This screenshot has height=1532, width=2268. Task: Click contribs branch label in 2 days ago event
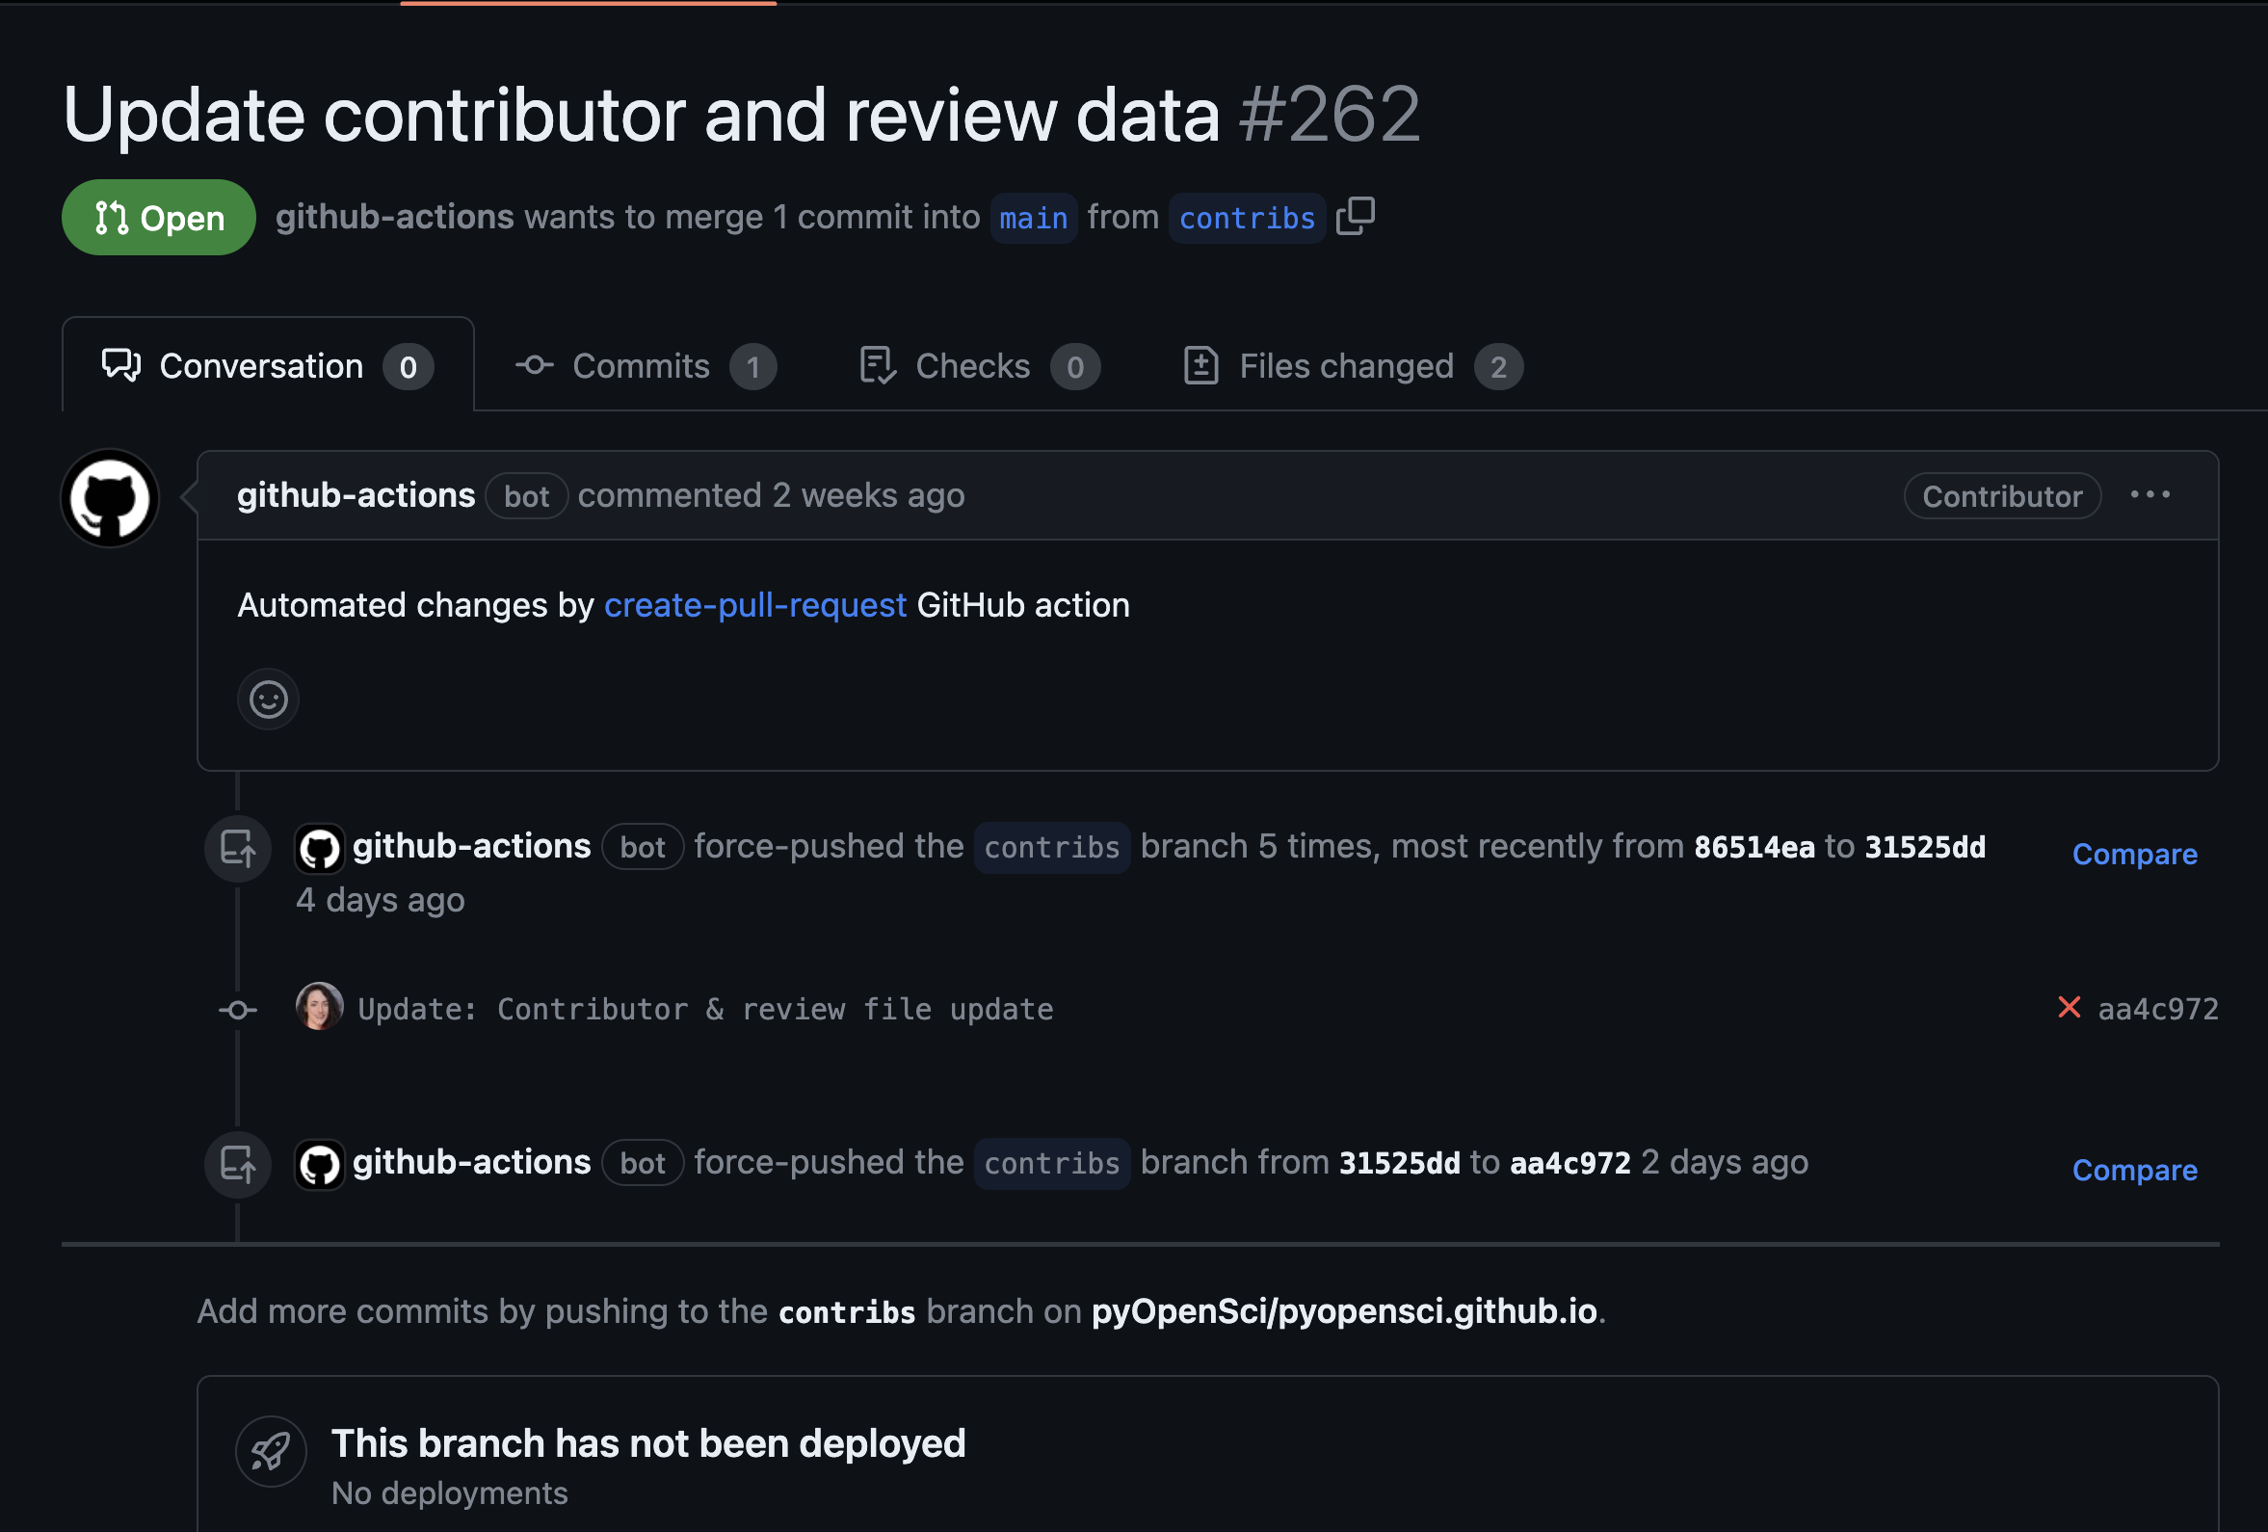pos(1052,1163)
